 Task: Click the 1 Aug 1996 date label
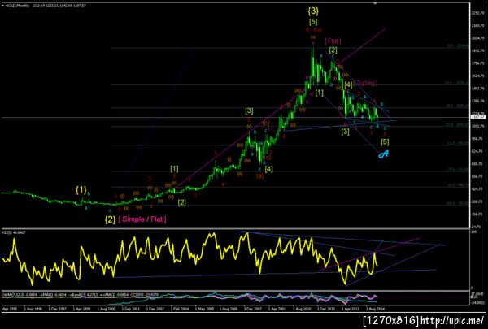click(x=33, y=310)
